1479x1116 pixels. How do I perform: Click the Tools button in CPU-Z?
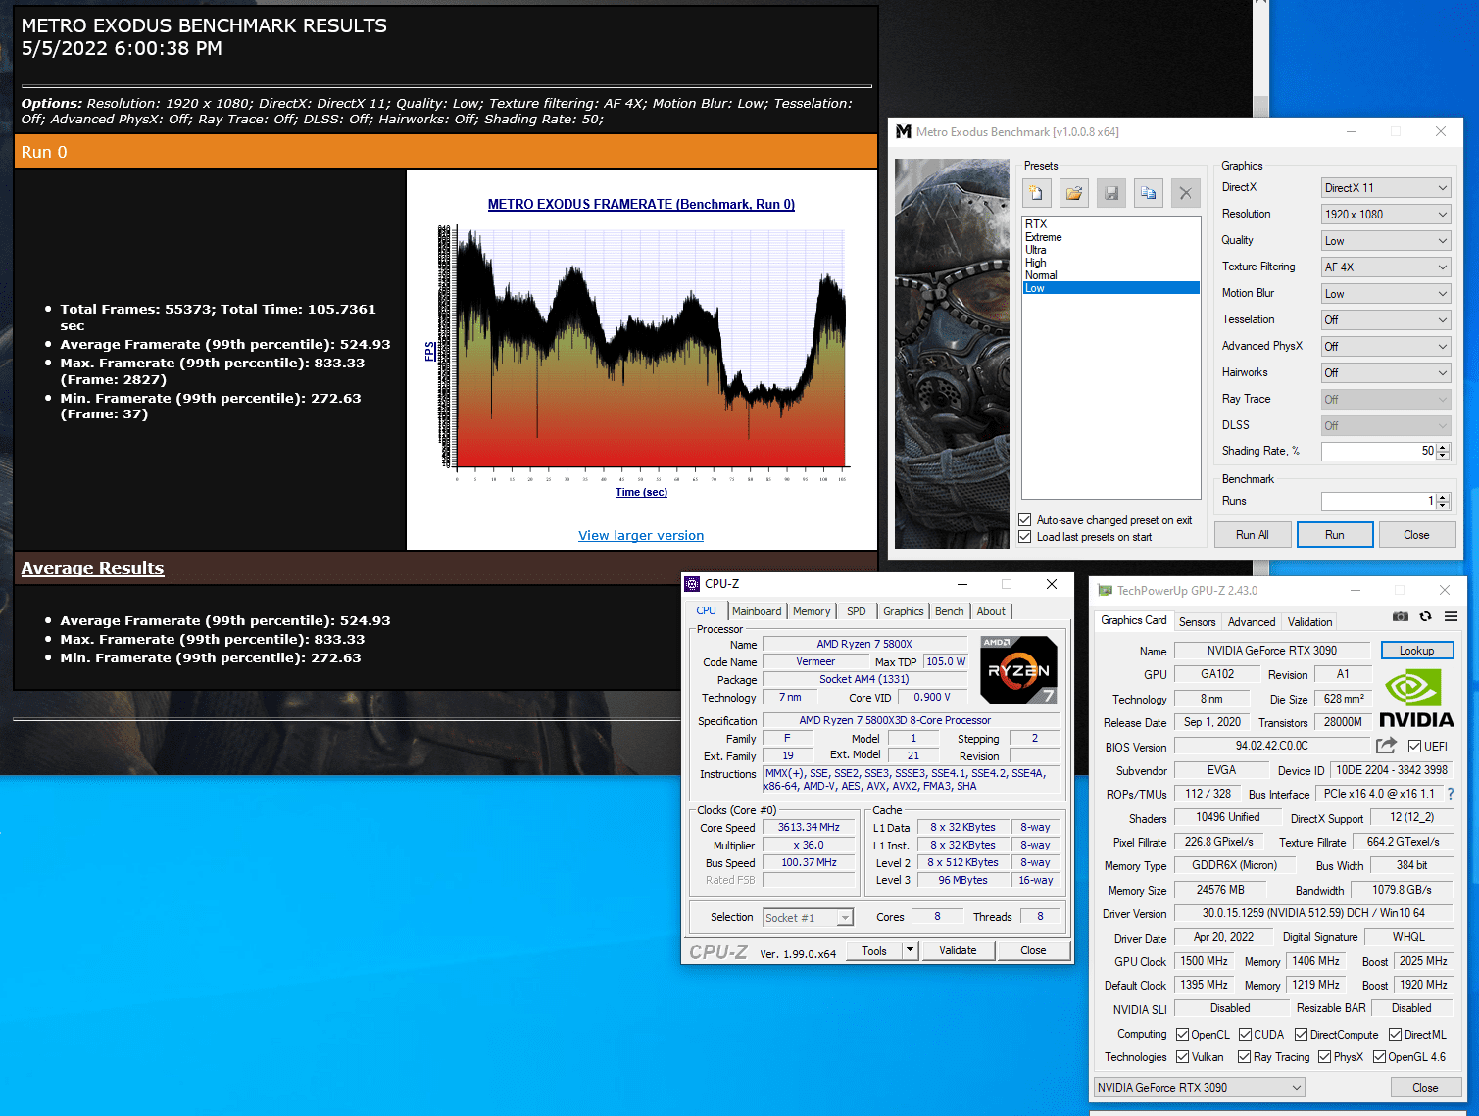click(x=874, y=950)
